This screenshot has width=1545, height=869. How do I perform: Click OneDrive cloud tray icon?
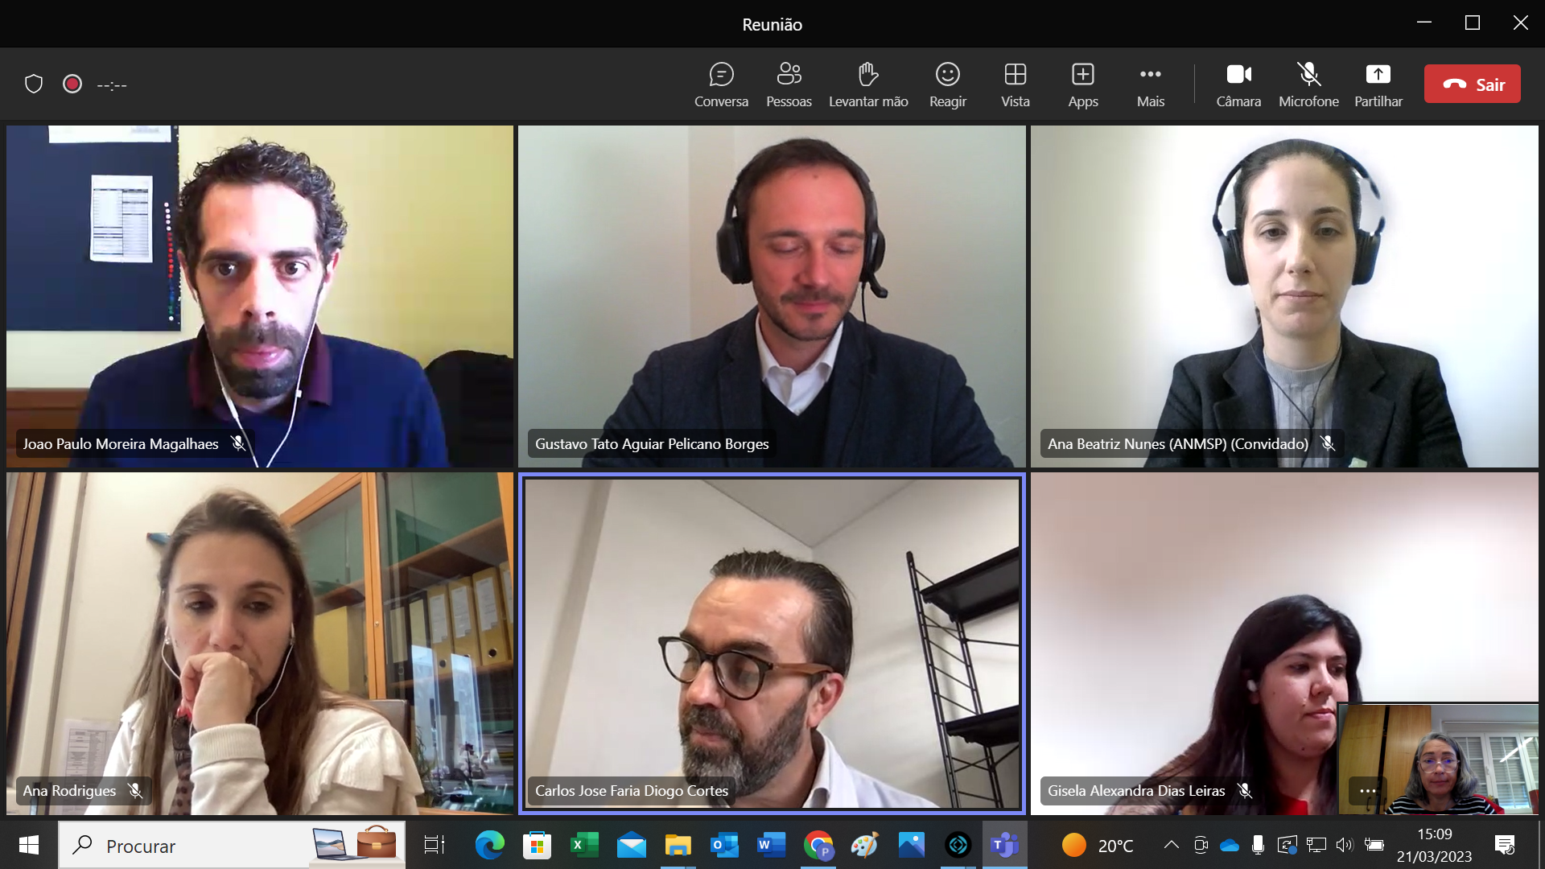click(1230, 845)
